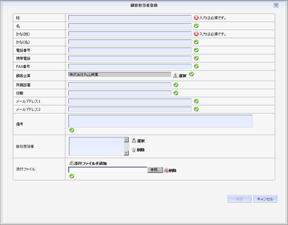Click 選択 link text next to 自社担当者
288x225 pixels.
point(141,141)
